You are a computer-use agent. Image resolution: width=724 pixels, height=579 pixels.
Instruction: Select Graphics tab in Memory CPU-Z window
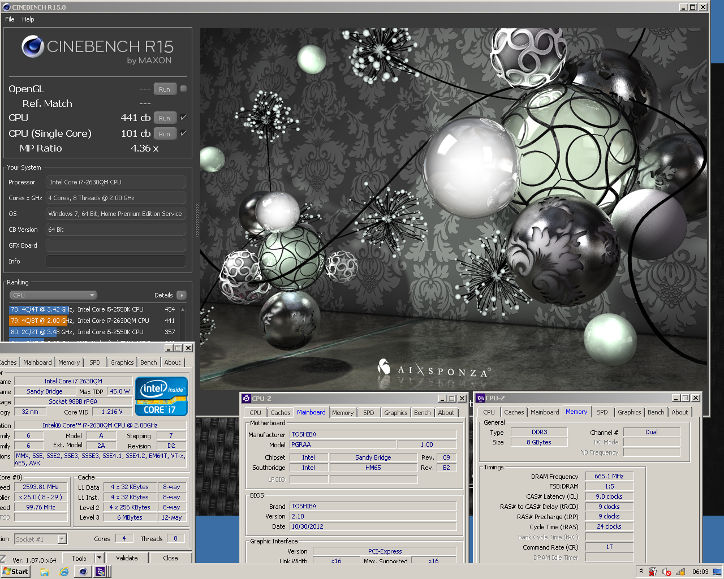coord(630,412)
